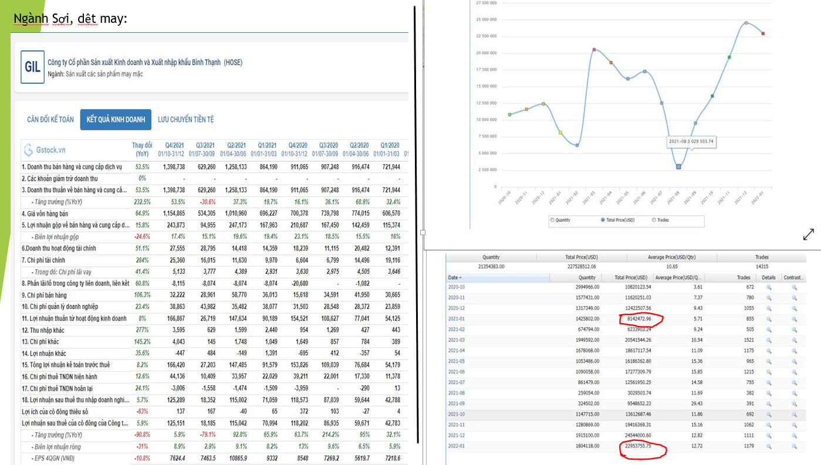Viewport: 821px width, 465px height.
Task: Click the Gstock.vn logo
Action: pyautogui.click(x=45, y=150)
